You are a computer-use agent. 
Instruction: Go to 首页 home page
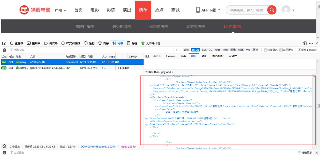coord(78,10)
